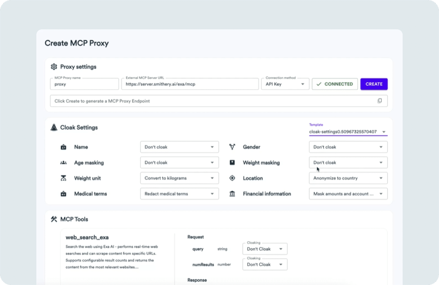Image resolution: width=439 pixels, height=285 pixels.
Task: Click the Cloak Settings heading
Action: (x=79, y=127)
